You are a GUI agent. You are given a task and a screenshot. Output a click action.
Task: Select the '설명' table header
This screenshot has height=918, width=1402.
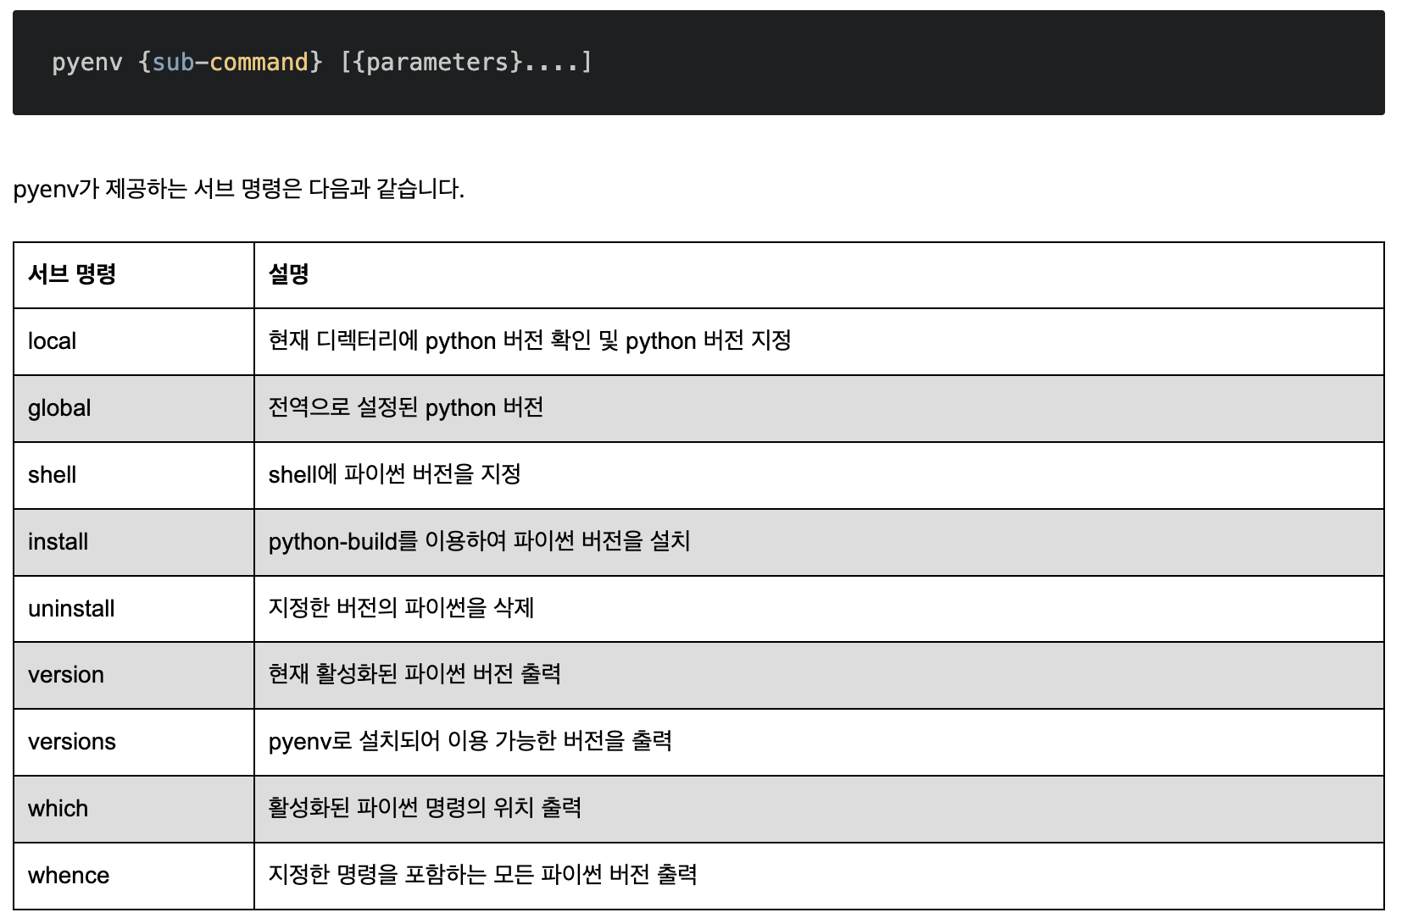tap(819, 275)
